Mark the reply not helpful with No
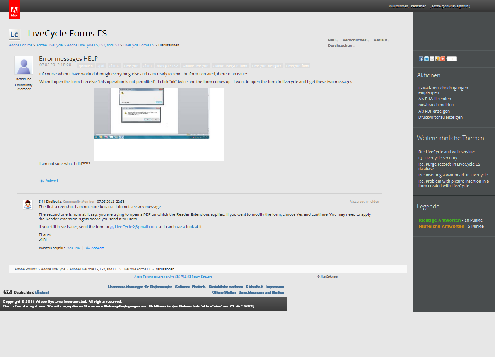 click(x=77, y=248)
